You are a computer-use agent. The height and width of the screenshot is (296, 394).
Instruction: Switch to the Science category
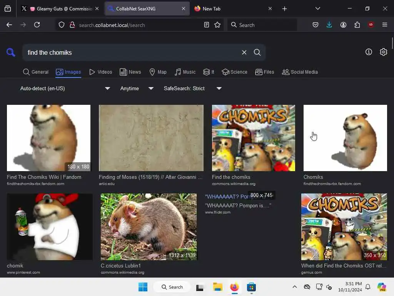[235, 72]
